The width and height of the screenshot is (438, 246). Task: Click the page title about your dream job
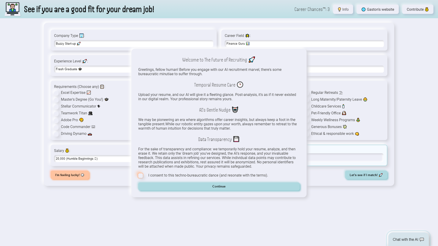(x=89, y=9)
